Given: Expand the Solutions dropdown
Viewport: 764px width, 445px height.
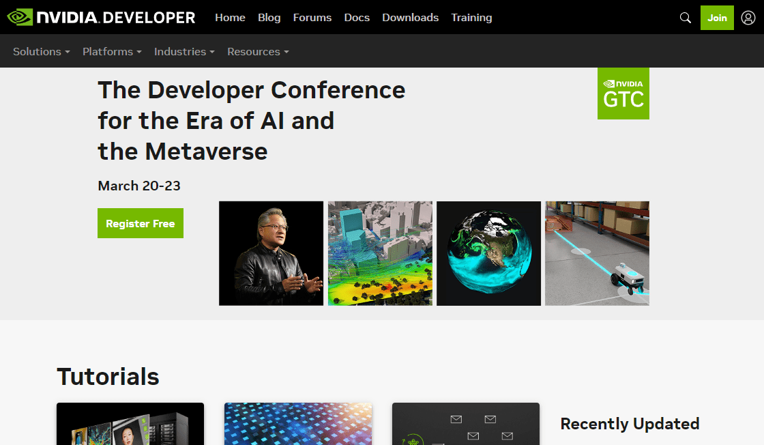Looking at the screenshot, I should click(42, 52).
